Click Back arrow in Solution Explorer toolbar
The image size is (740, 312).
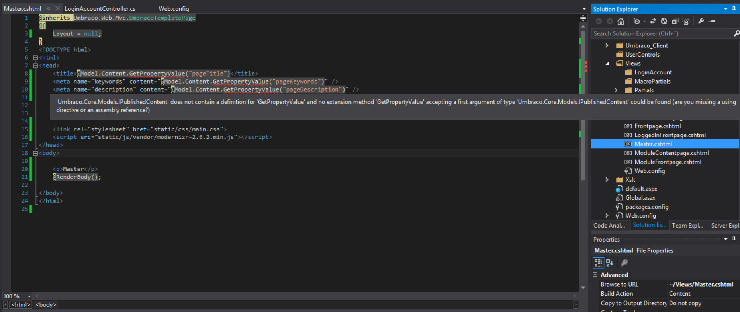coord(599,21)
